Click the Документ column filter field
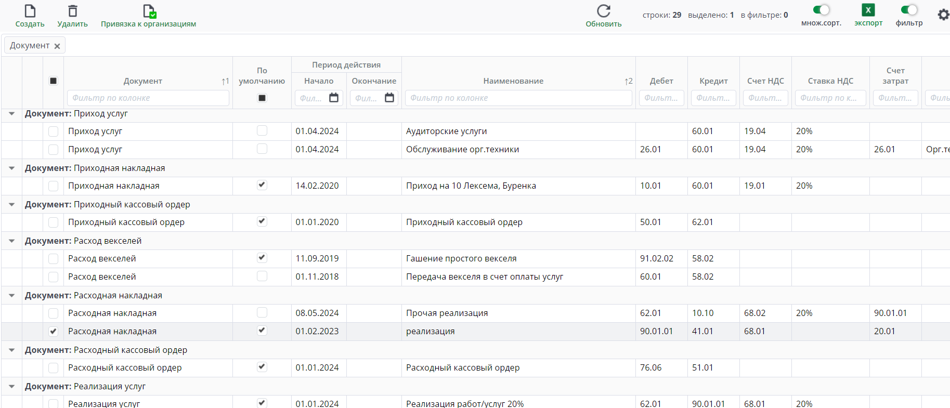The height and width of the screenshot is (408, 950). click(148, 98)
